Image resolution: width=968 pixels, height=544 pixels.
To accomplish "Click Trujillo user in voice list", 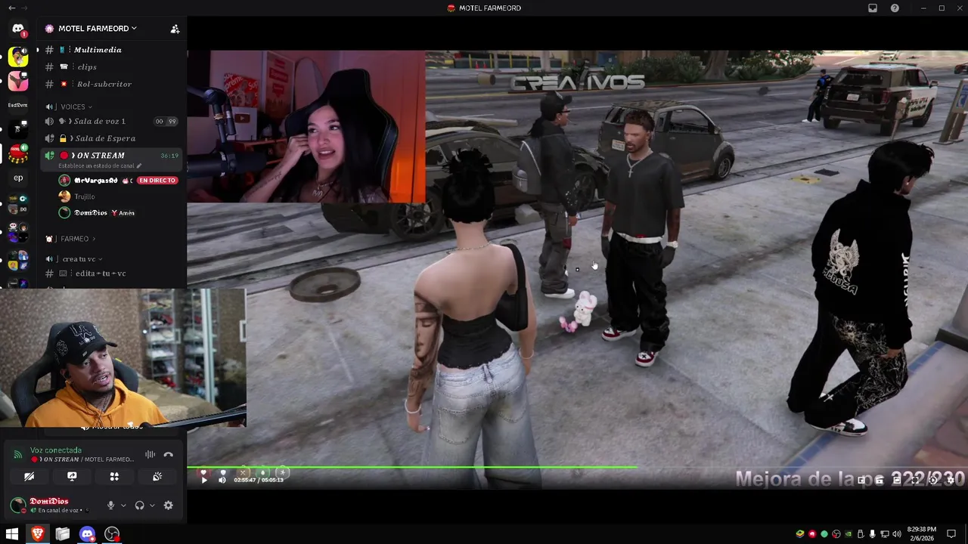I will pos(84,196).
